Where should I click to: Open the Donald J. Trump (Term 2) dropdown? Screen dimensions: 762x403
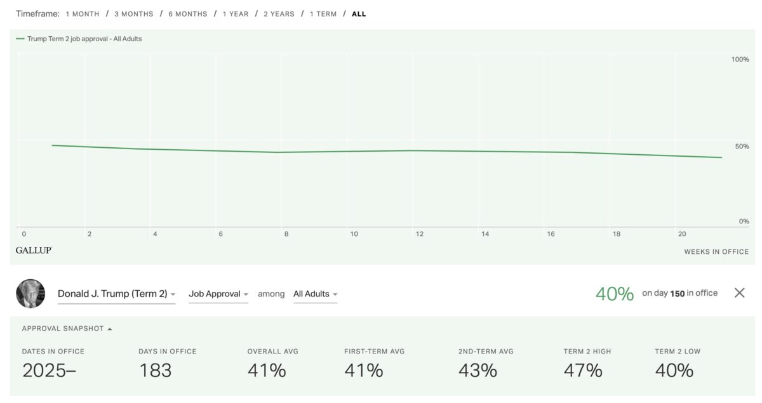point(116,294)
